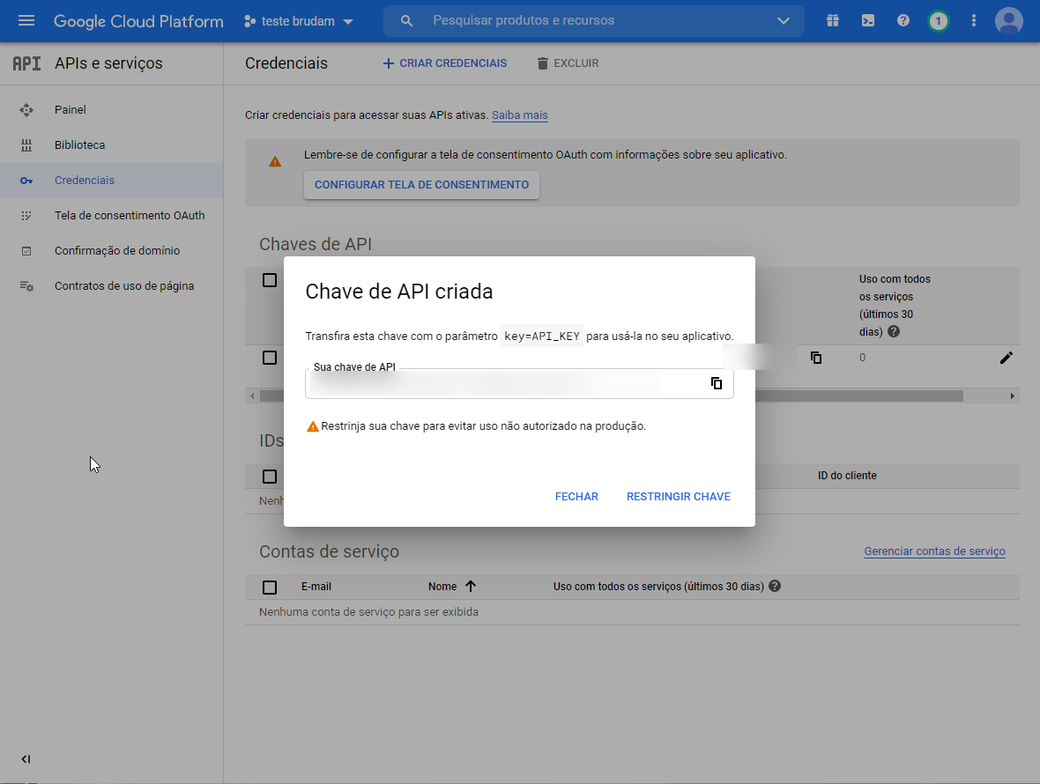The image size is (1040, 784).
Task: Open the user account avatar
Action: tap(1009, 21)
